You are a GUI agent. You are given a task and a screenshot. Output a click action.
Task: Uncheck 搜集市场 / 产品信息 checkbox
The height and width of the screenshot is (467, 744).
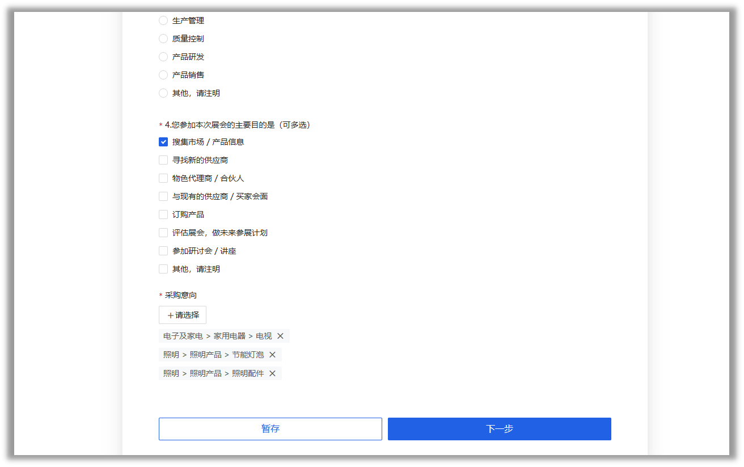pos(163,142)
